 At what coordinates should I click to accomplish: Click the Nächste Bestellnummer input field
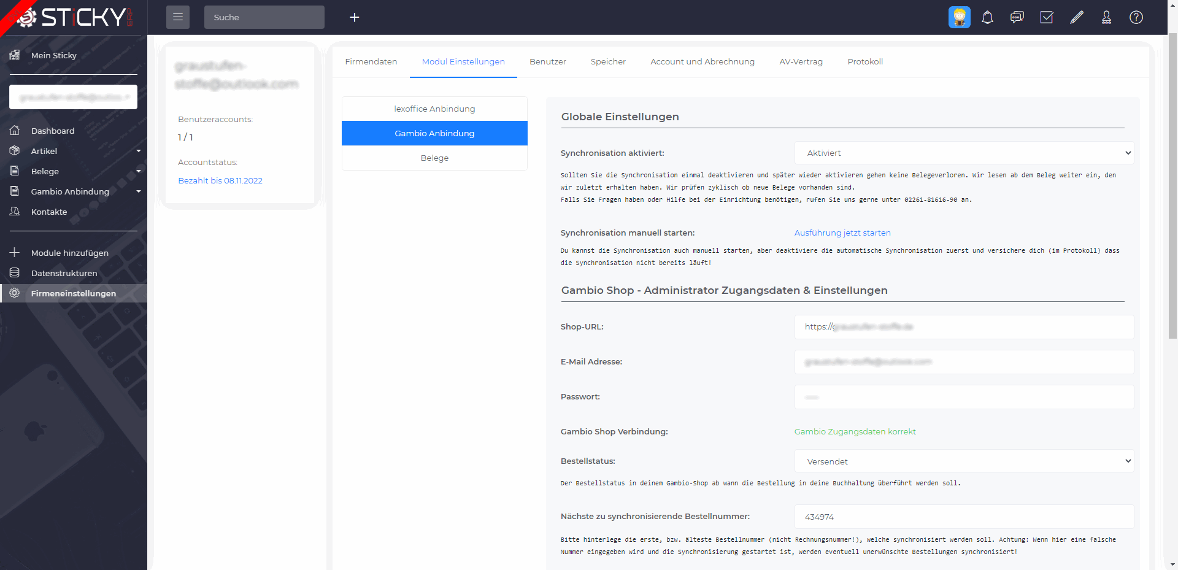(x=963, y=517)
